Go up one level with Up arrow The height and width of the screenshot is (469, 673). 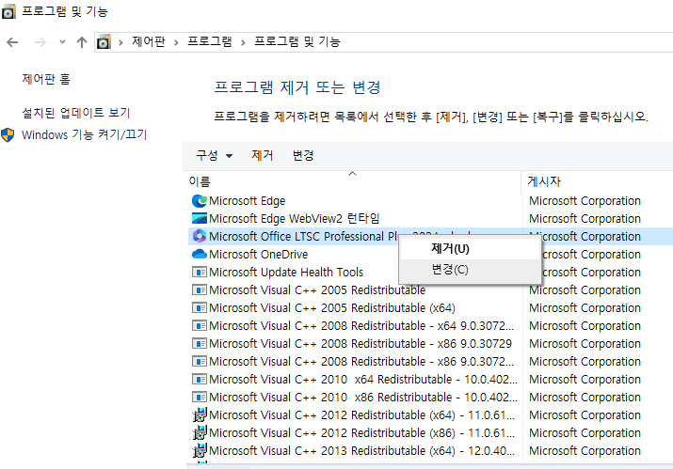(x=82, y=42)
